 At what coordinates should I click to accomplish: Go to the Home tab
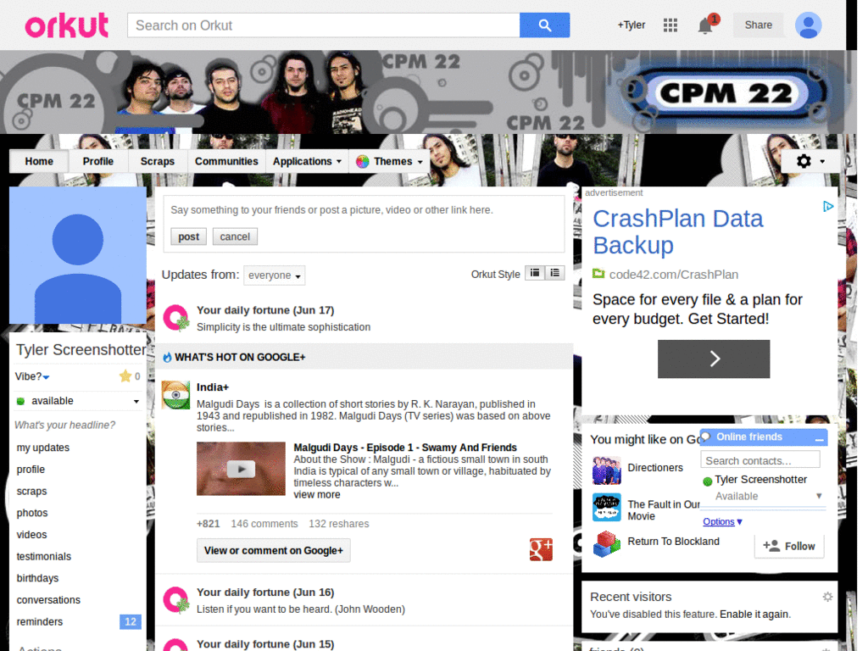pos(39,162)
